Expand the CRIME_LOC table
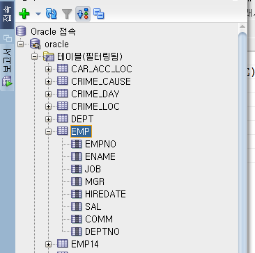255x253 pixels. [x=48, y=106]
